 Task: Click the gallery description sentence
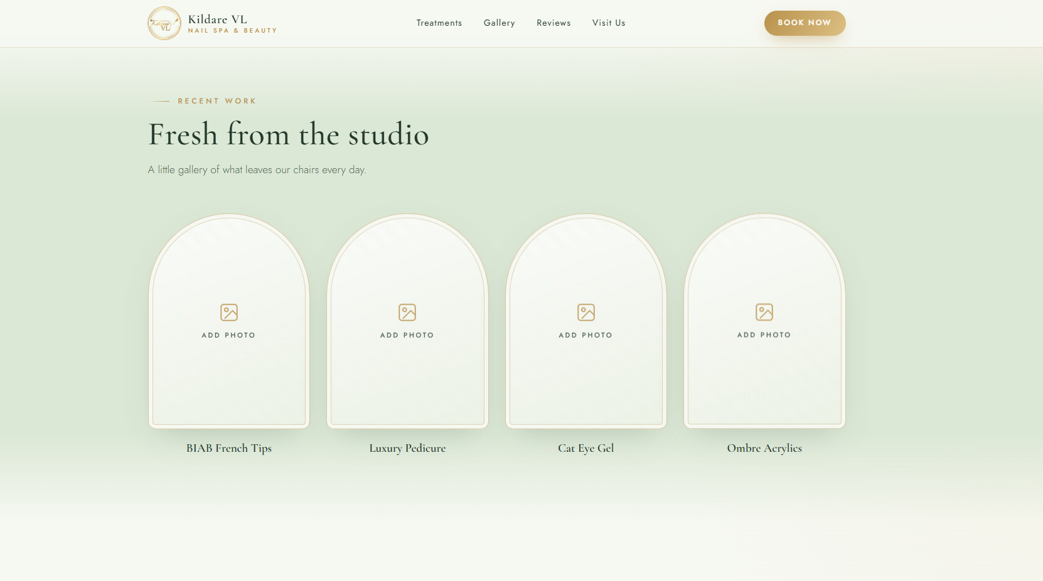tap(257, 170)
